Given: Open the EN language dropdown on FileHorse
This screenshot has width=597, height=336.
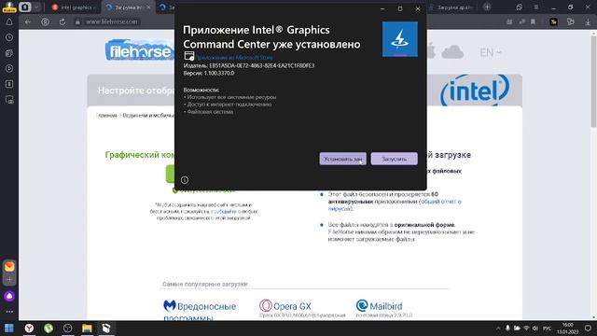Looking at the screenshot, I should click(491, 52).
